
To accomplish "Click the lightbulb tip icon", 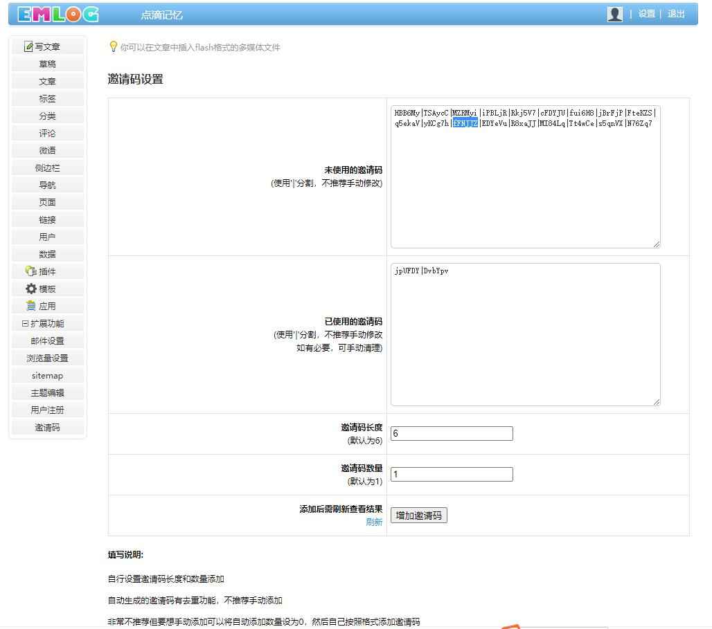I will pos(114,47).
